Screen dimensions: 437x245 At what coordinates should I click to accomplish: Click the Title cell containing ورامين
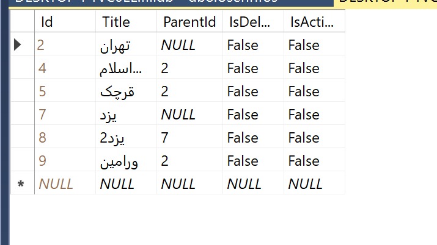pos(127,160)
